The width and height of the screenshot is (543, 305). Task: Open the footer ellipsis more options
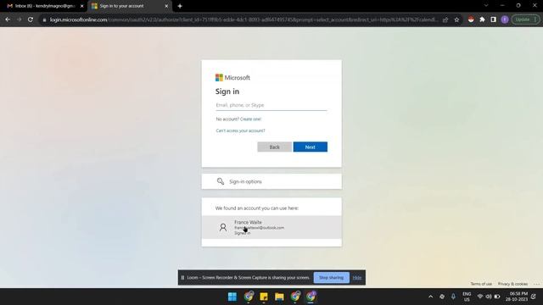(536, 284)
